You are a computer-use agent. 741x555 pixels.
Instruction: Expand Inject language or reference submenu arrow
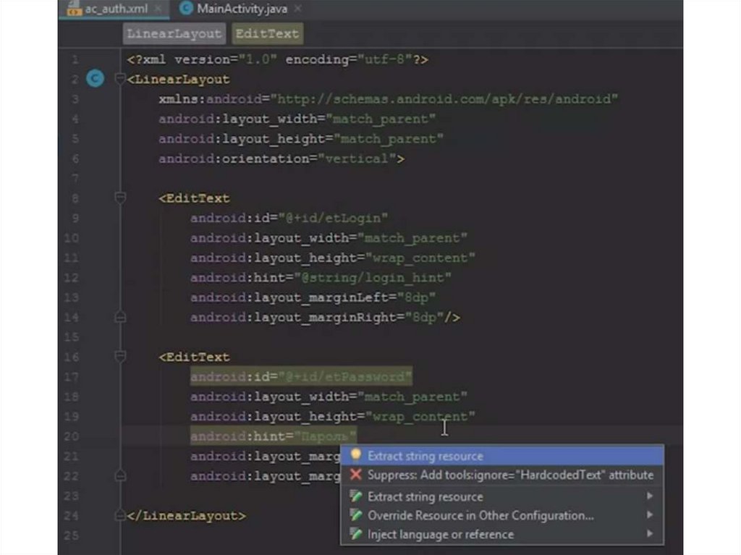650,534
